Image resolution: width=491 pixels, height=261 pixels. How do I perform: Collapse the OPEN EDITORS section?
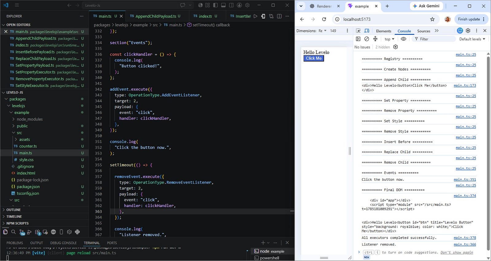[44, 25]
